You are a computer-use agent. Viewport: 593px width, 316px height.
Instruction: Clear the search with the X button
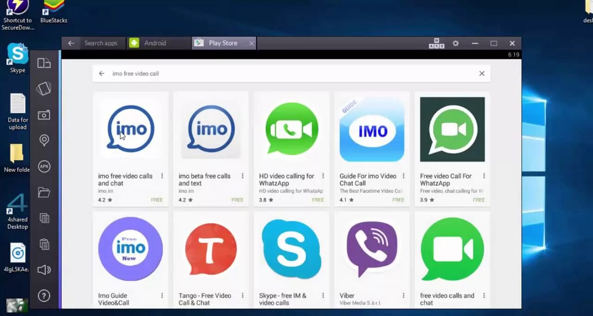pyautogui.click(x=481, y=73)
